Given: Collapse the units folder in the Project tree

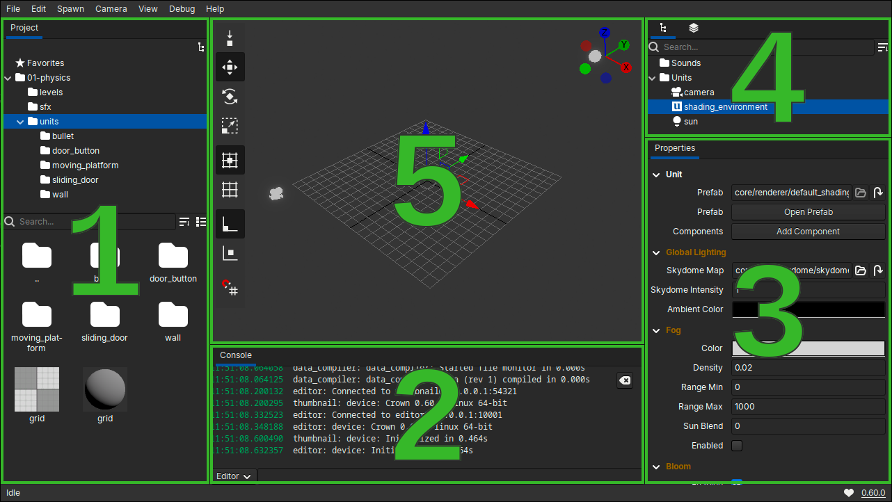Looking at the screenshot, I should (x=19, y=121).
